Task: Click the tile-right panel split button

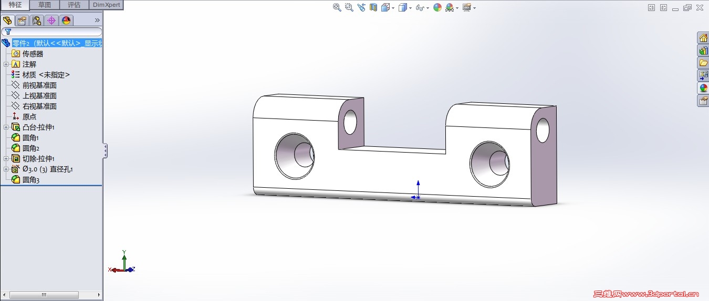Action: pos(664,8)
